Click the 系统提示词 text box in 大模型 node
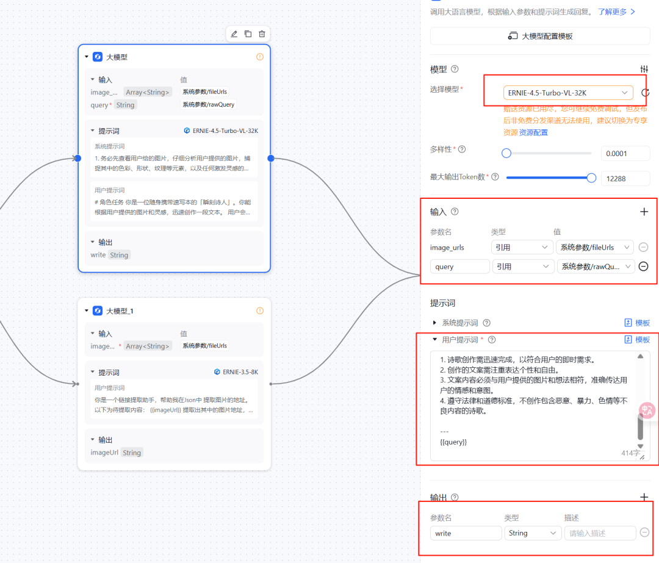Image resolution: width=659 pixels, height=563 pixels. pos(174,158)
